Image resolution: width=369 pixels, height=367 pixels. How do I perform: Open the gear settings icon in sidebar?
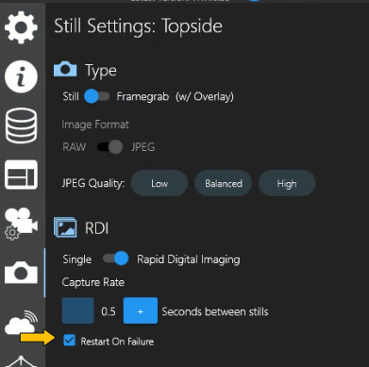pos(21,27)
